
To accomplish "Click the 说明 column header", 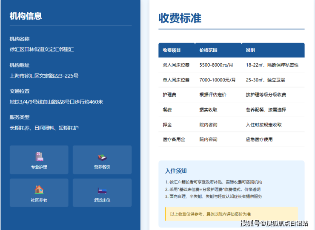I will pos(250,50).
